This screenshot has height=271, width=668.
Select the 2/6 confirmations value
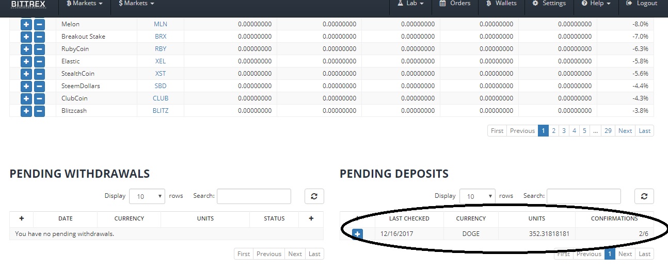(x=643, y=234)
